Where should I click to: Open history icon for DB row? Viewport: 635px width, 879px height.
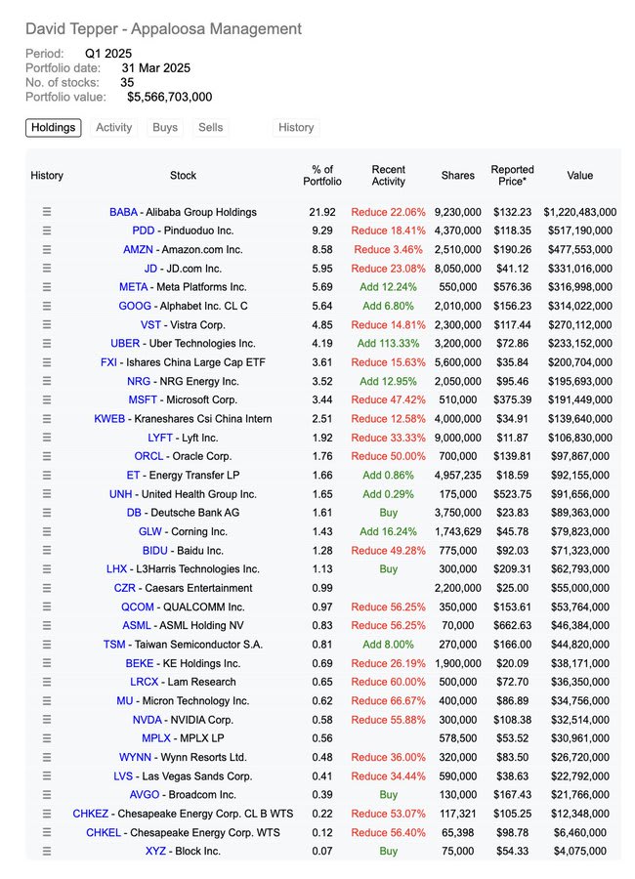tap(47, 513)
